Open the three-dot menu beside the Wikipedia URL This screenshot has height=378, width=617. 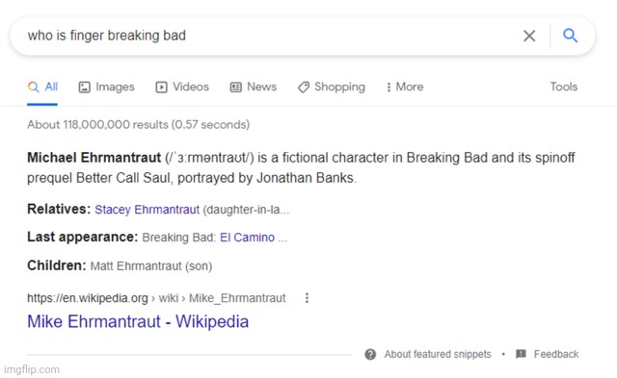[307, 298]
